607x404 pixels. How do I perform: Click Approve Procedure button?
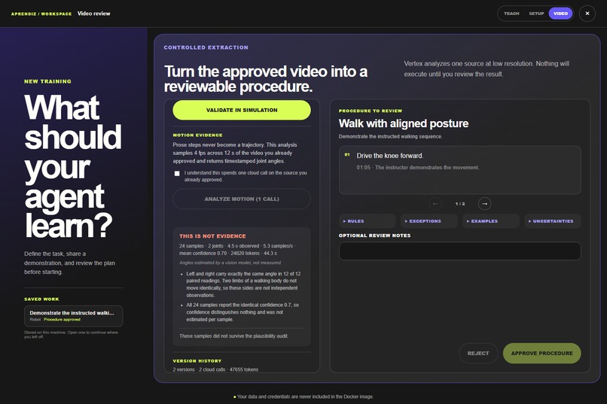pyautogui.click(x=541, y=354)
